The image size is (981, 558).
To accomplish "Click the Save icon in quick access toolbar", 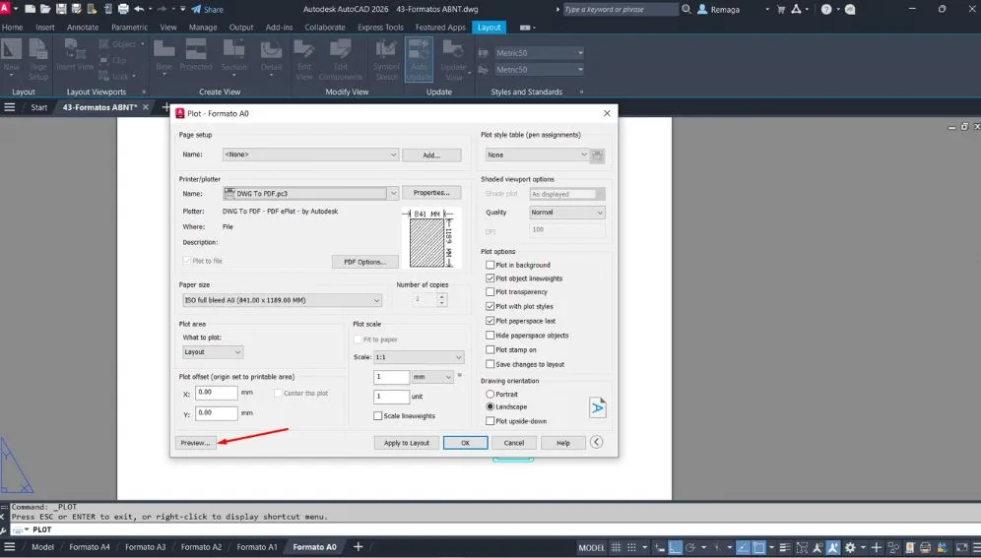I will (61, 9).
